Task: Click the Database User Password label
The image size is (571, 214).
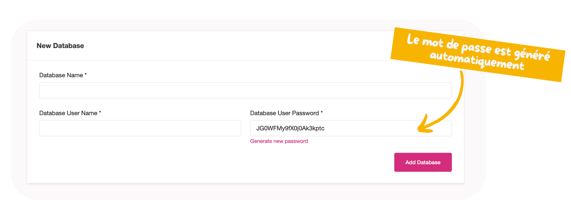Action: pyautogui.click(x=284, y=113)
